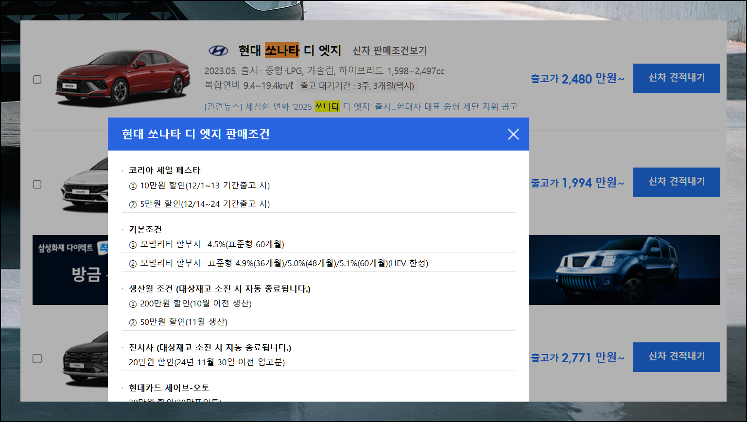Select the 현대카드 세이브-오토 heading
The image size is (747, 422).
pos(169,388)
